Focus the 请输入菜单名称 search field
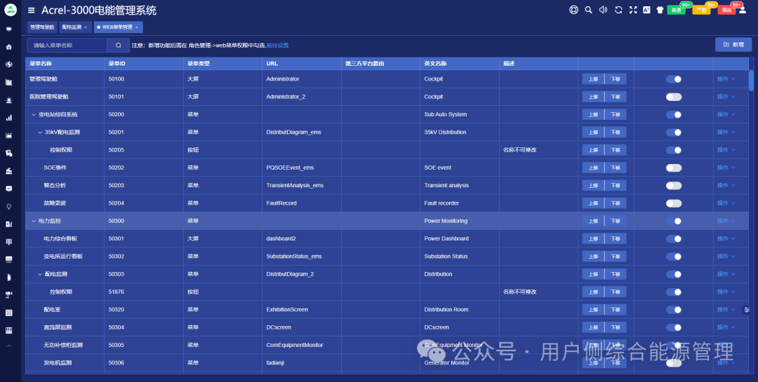 [x=67, y=45]
